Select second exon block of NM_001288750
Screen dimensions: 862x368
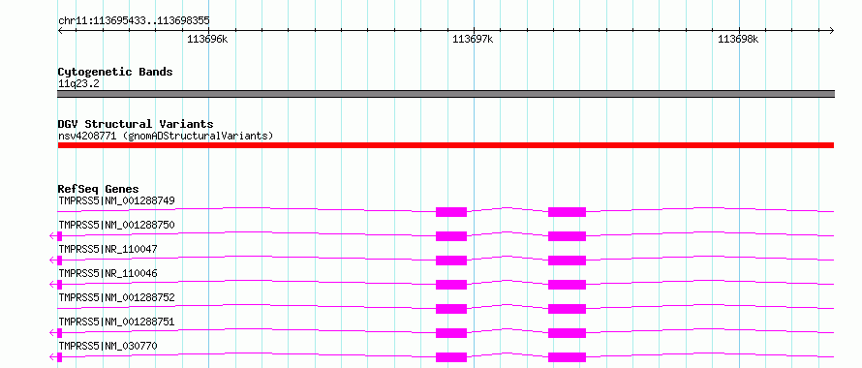point(567,236)
